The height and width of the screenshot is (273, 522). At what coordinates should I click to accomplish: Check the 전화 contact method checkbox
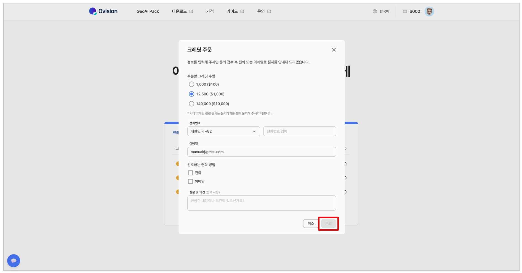(190, 173)
